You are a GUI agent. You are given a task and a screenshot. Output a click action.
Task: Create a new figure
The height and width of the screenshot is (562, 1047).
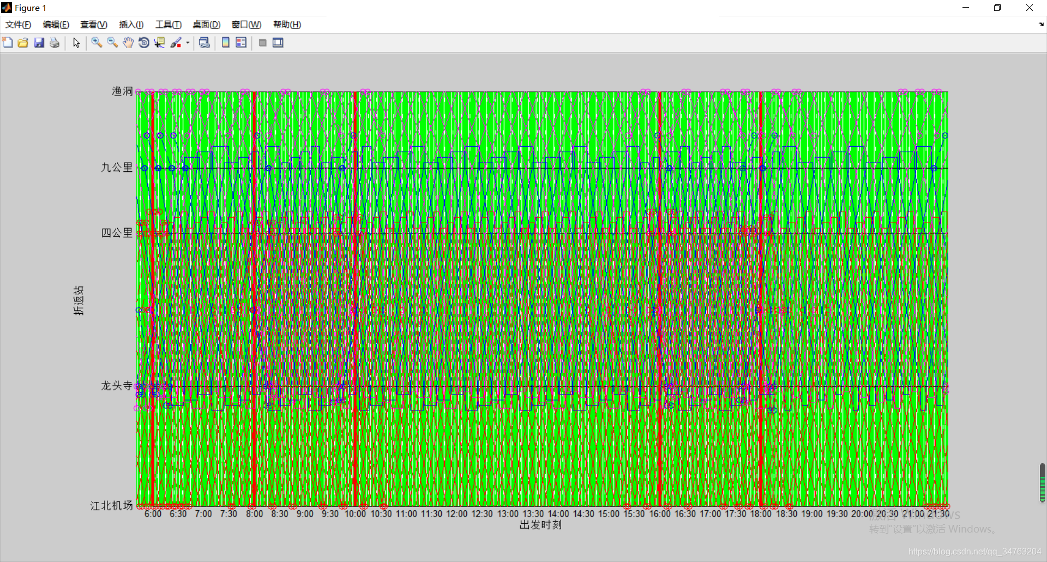tap(8, 43)
